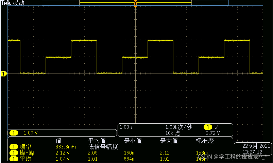Click the 2.12 peak-to-peak maximum value
Screen dimensions: 273x163
tap(165, 153)
